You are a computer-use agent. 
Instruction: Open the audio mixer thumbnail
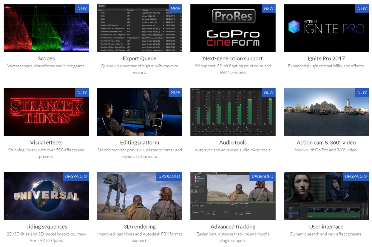pos(233,112)
